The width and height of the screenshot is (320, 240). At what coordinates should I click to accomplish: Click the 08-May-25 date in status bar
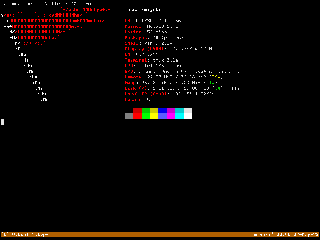pos(306,234)
